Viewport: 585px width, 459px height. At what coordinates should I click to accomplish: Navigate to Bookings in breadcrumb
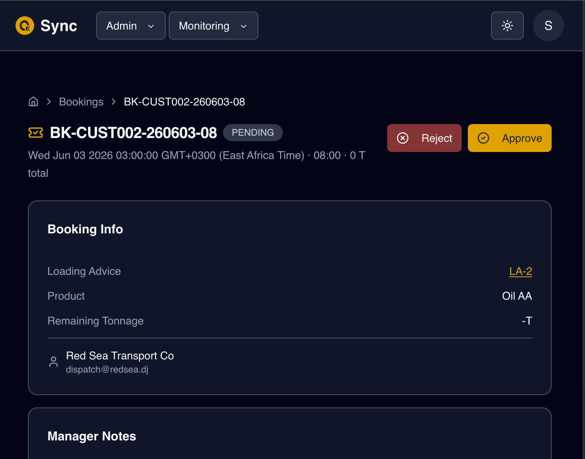[x=81, y=102]
